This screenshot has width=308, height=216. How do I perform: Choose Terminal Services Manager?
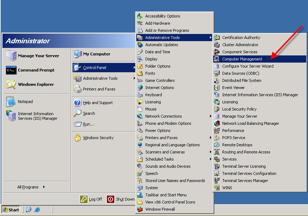(259, 181)
